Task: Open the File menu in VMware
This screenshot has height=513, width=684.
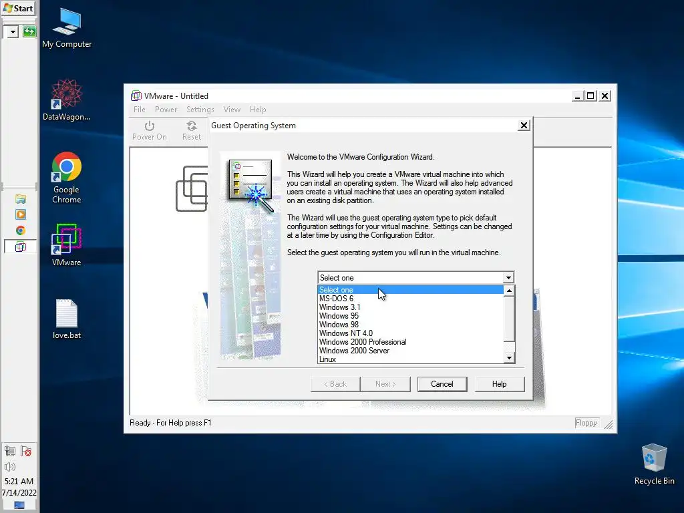Action: [x=139, y=110]
